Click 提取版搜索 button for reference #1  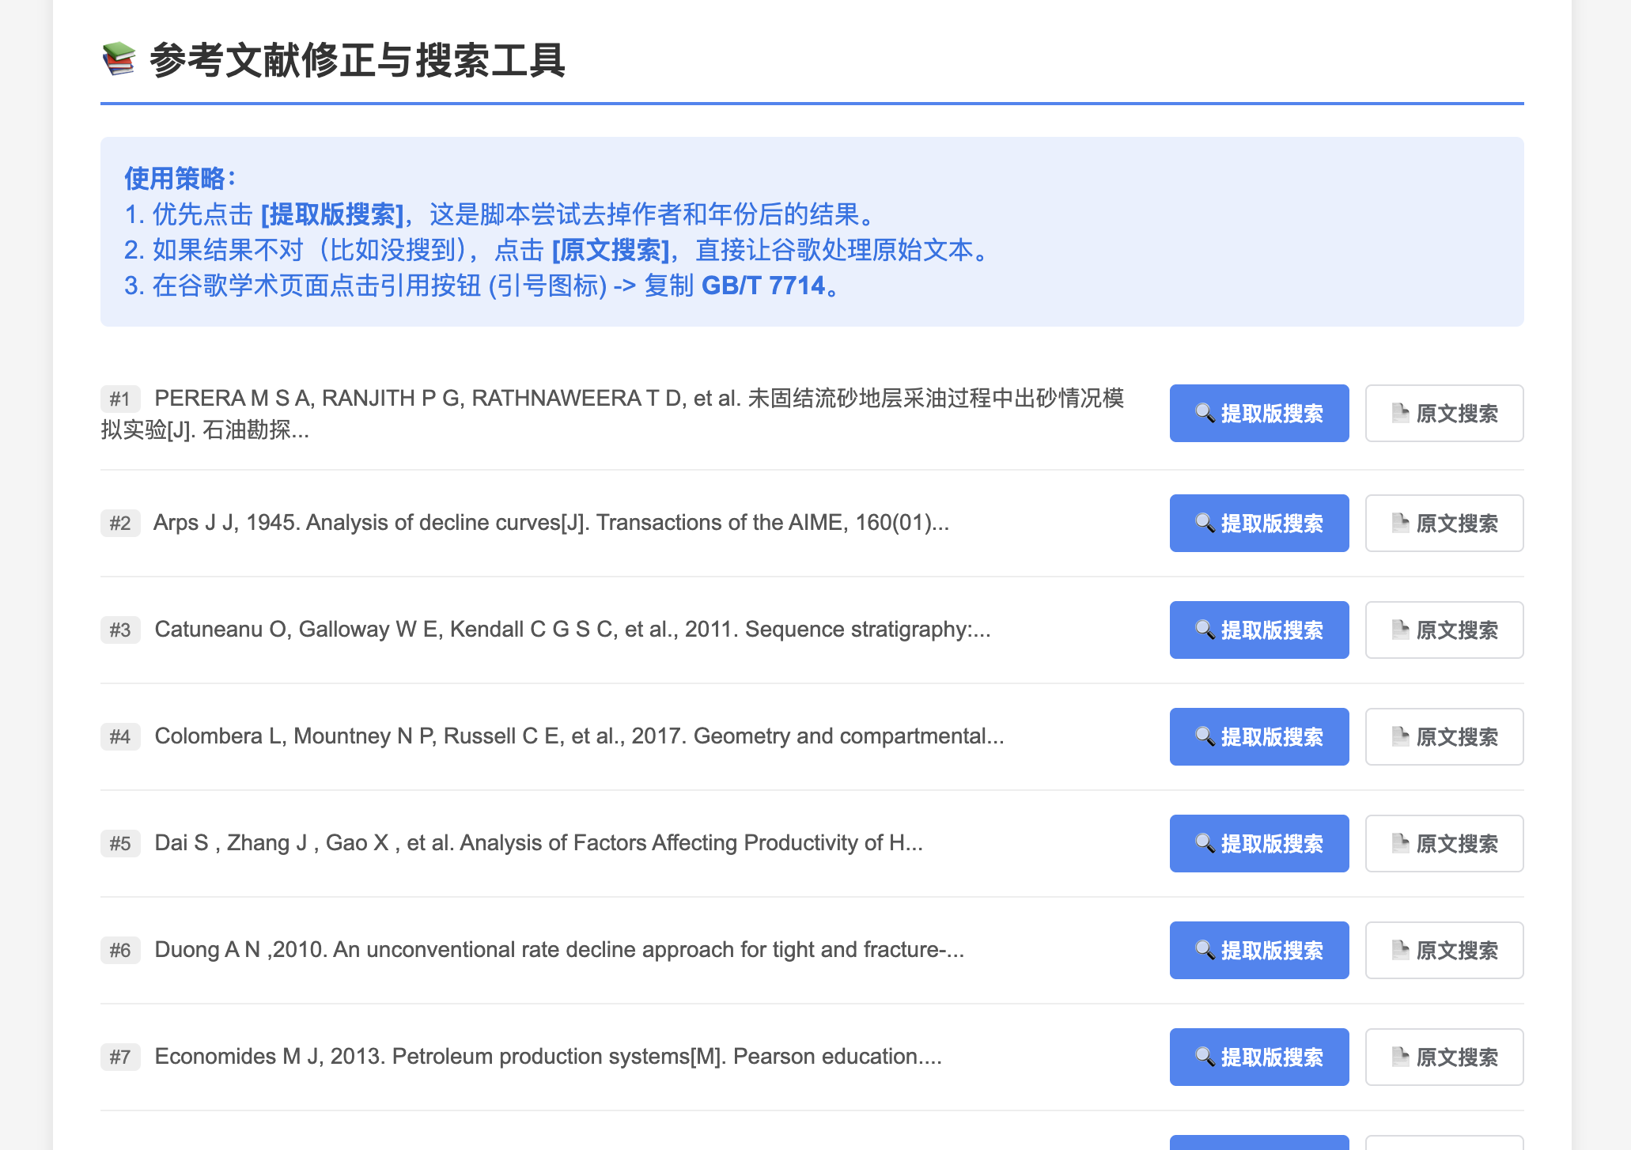[x=1258, y=413]
